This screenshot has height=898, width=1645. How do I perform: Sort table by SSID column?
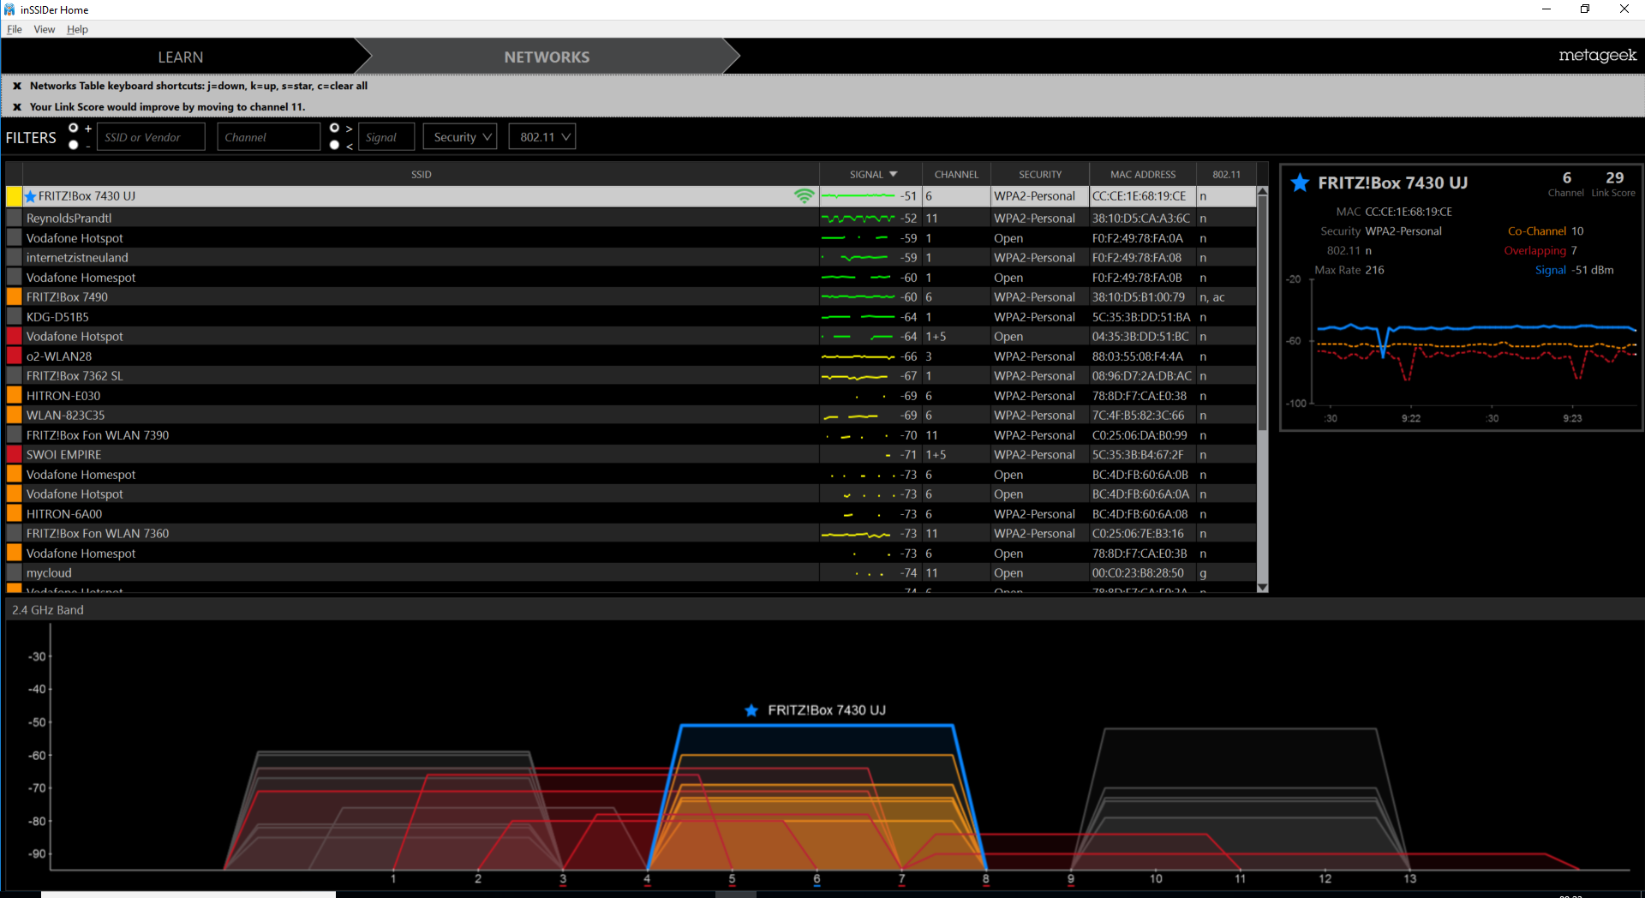(x=421, y=174)
